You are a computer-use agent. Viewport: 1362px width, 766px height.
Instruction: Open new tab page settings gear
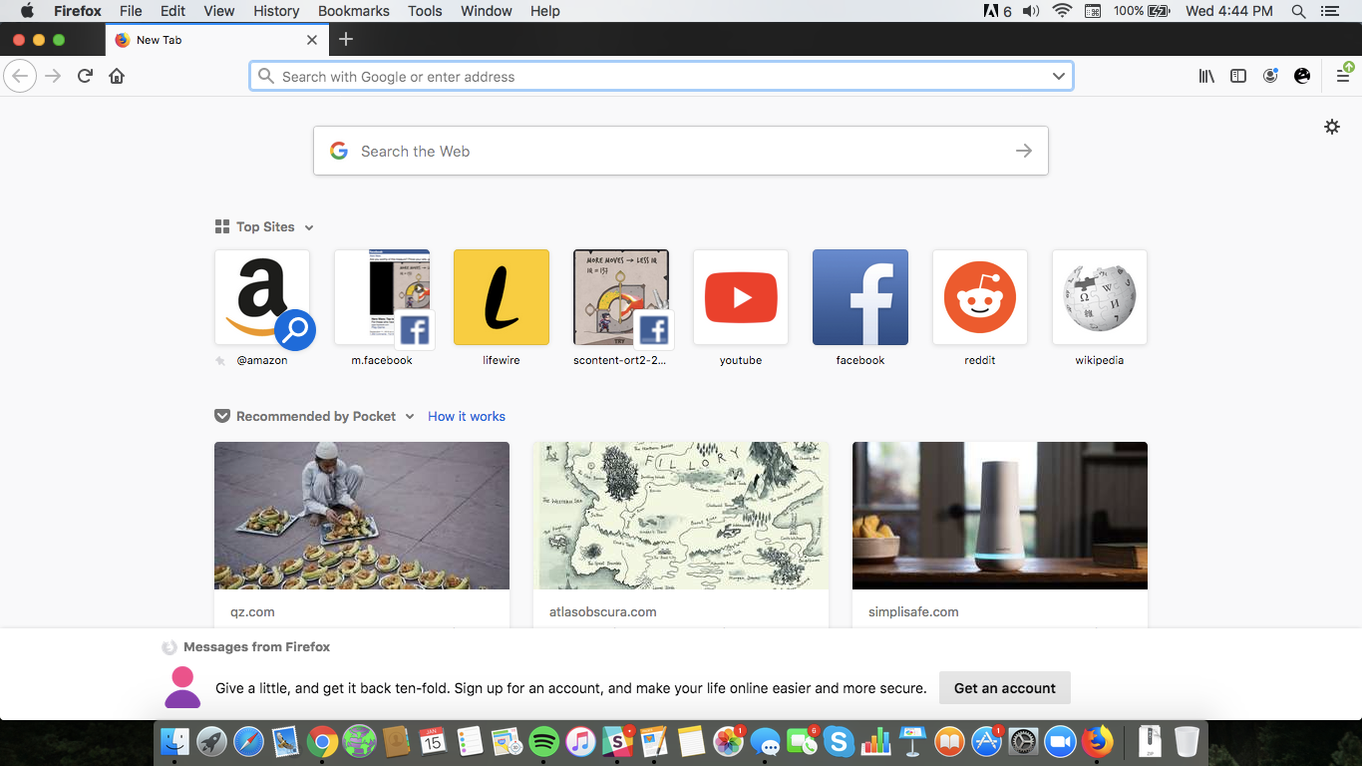(x=1332, y=127)
